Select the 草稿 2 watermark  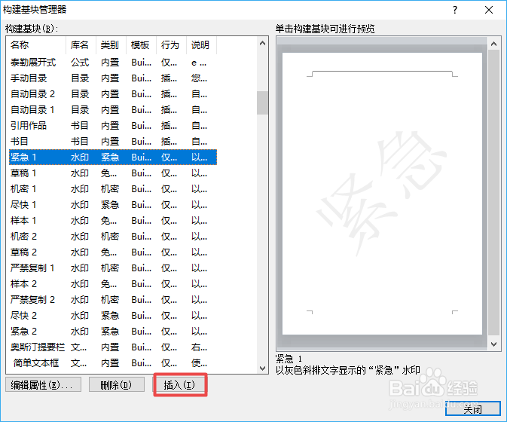[x=113, y=252]
